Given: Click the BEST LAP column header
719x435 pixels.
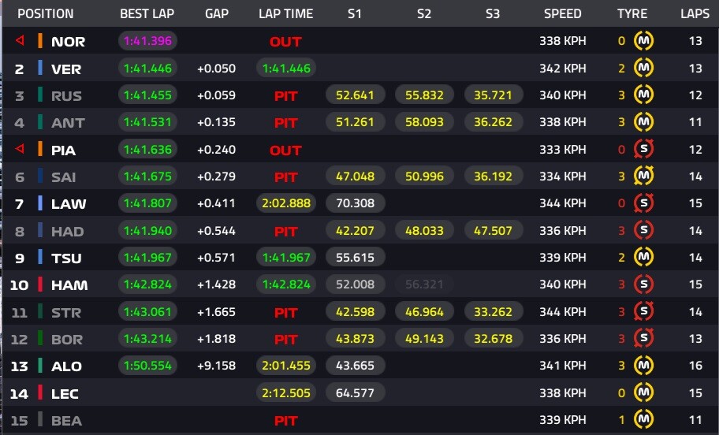Looking at the screenshot, I should point(147,13).
